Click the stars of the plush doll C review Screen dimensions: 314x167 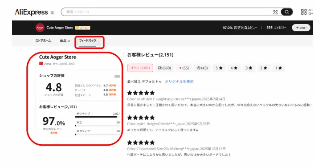point(141,93)
